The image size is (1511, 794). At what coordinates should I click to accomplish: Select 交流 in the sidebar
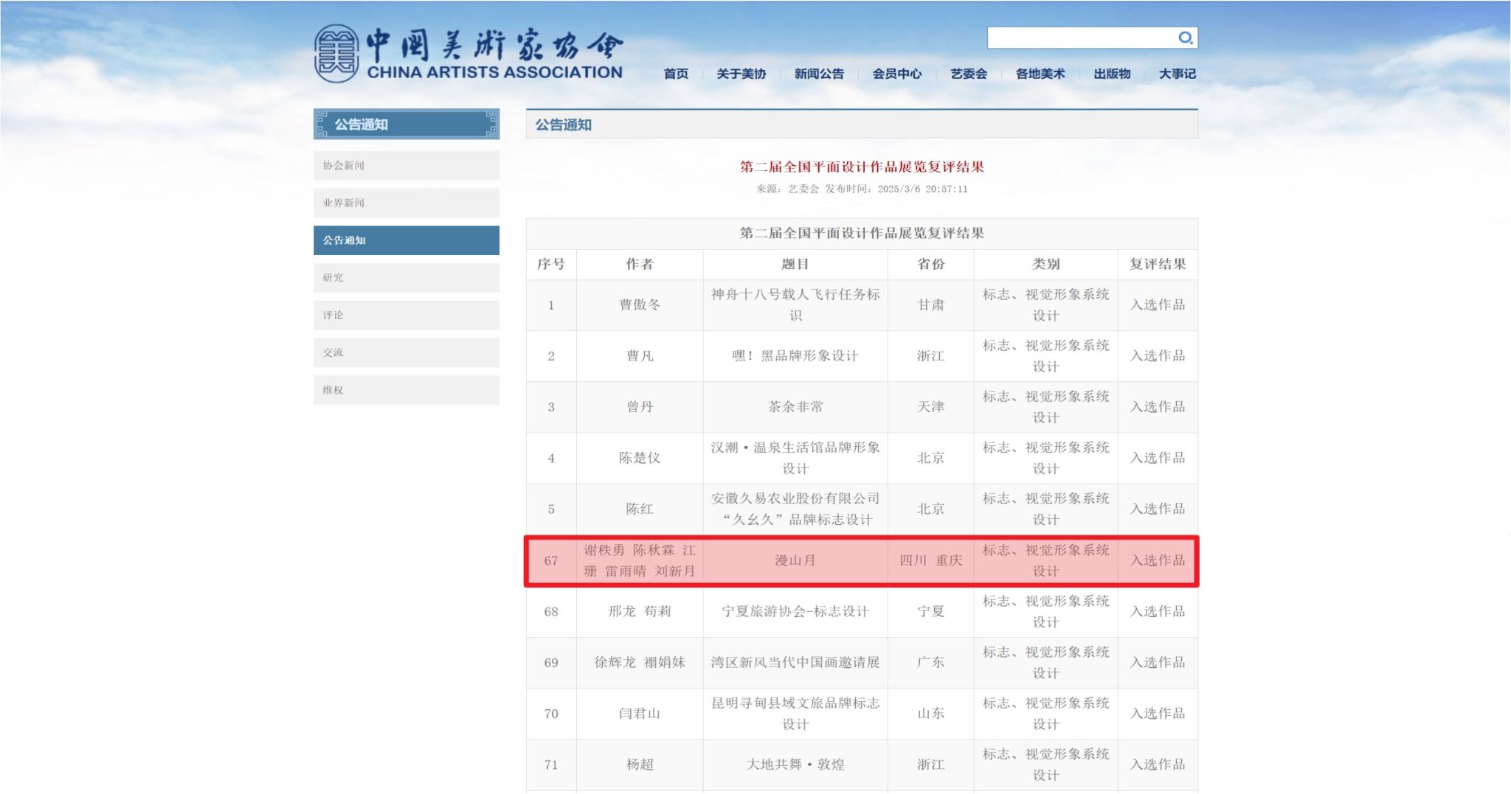406,352
